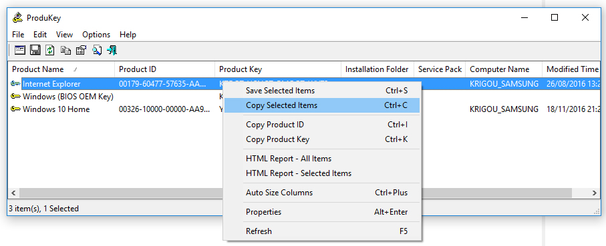Open the File menu

(x=18, y=34)
